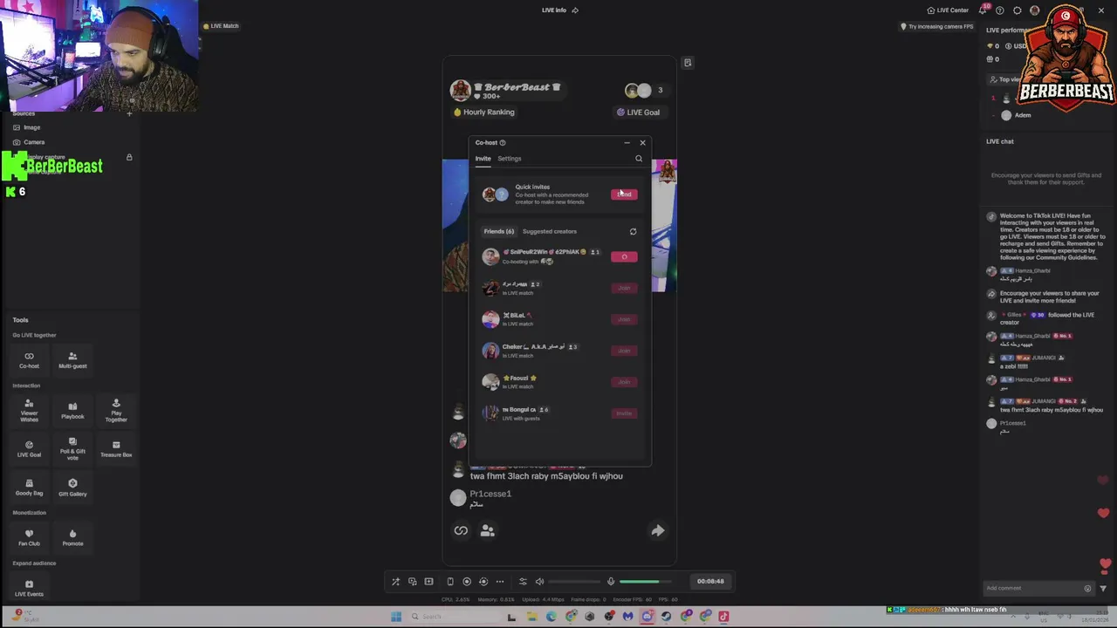Click the LIVE Match indicator at top left

pyautogui.click(x=221, y=26)
